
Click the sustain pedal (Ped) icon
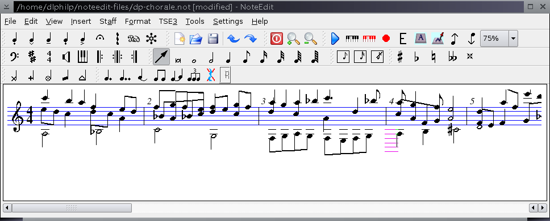[x=134, y=39]
